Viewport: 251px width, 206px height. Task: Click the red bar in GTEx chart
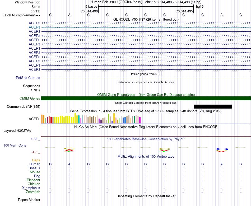[51, 120]
